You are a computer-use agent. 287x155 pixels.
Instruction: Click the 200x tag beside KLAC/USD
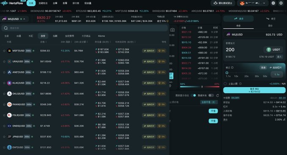28,83
